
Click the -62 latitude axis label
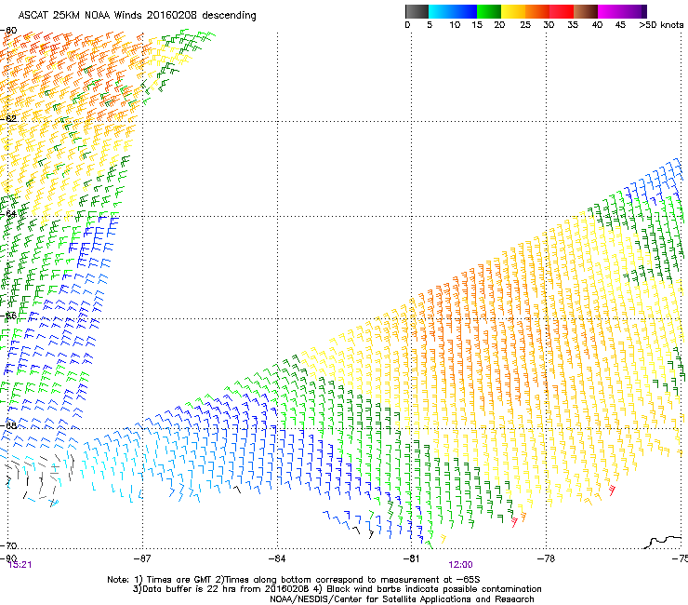point(8,118)
